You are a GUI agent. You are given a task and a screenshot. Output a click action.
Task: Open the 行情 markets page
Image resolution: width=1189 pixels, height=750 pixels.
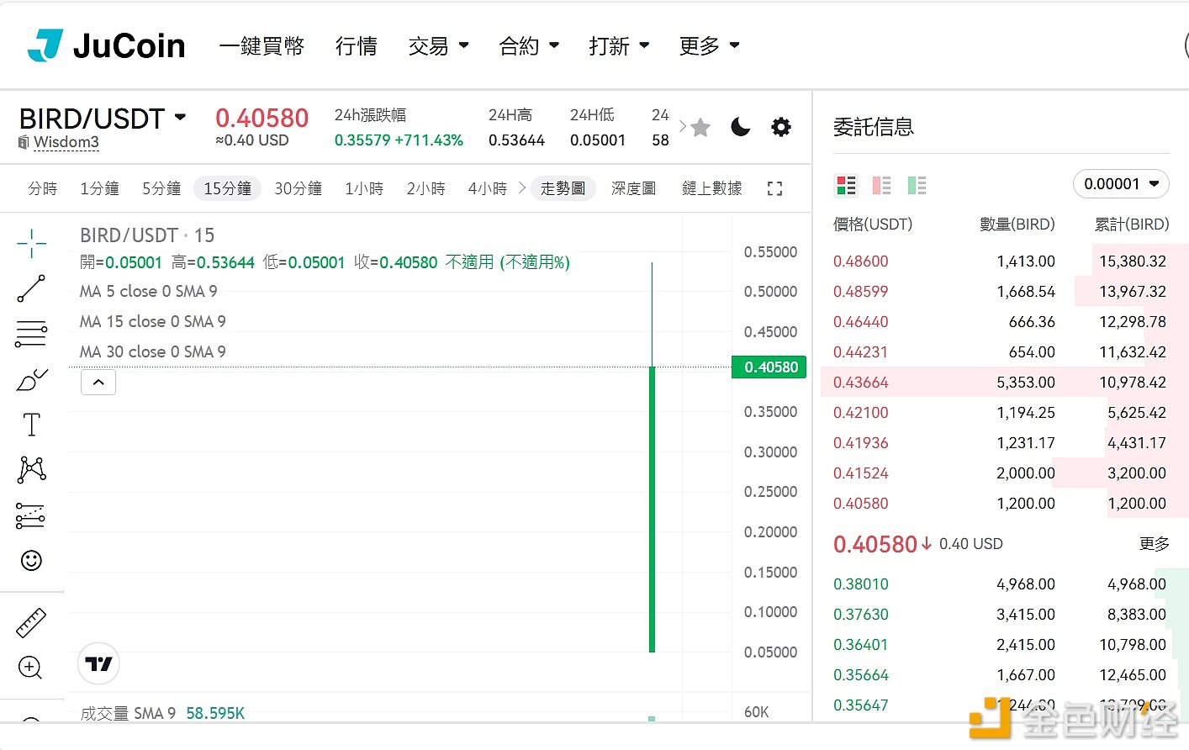[357, 46]
